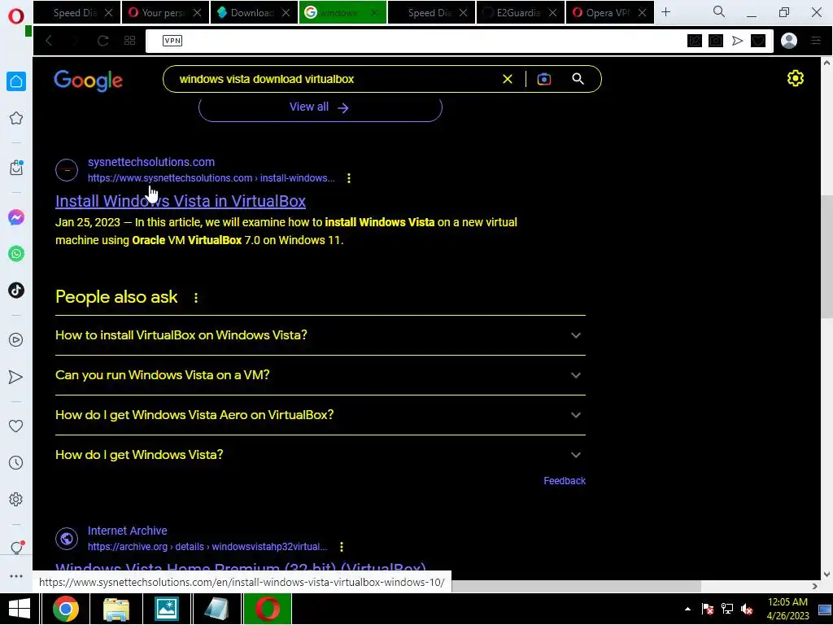Open Easy Setup menu icon

[816, 41]
